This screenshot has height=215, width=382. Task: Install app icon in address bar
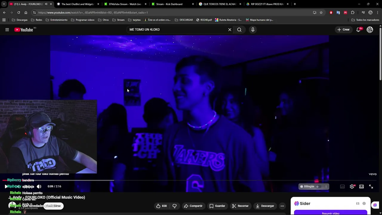(x=315, y=13)
